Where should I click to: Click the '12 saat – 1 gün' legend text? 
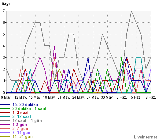(x=27, y=120)
